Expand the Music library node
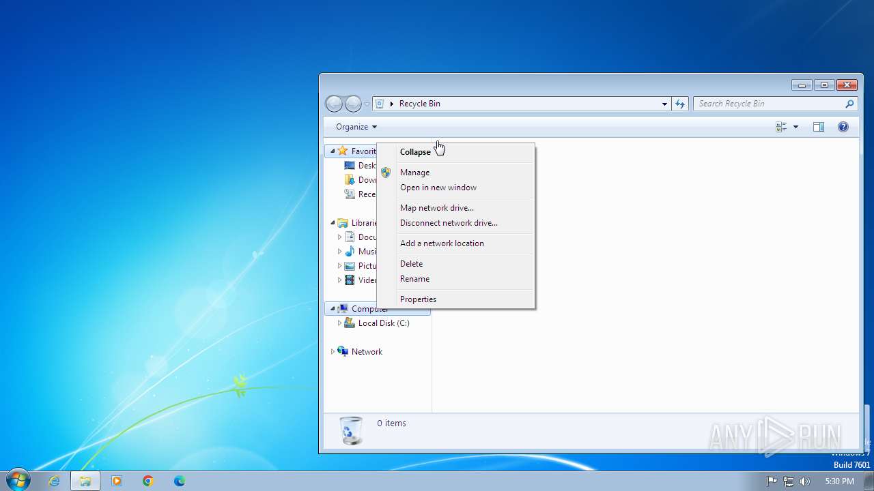This screenshot has width=874, height=491. [339, 252]
